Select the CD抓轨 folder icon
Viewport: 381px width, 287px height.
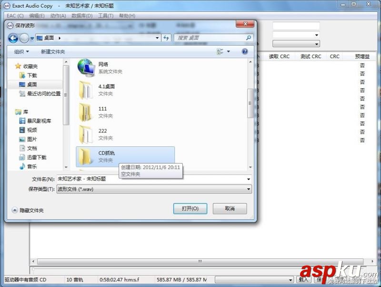click(86, 156)
